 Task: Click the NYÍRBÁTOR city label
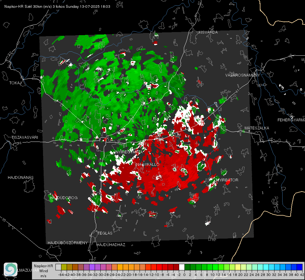227,180
